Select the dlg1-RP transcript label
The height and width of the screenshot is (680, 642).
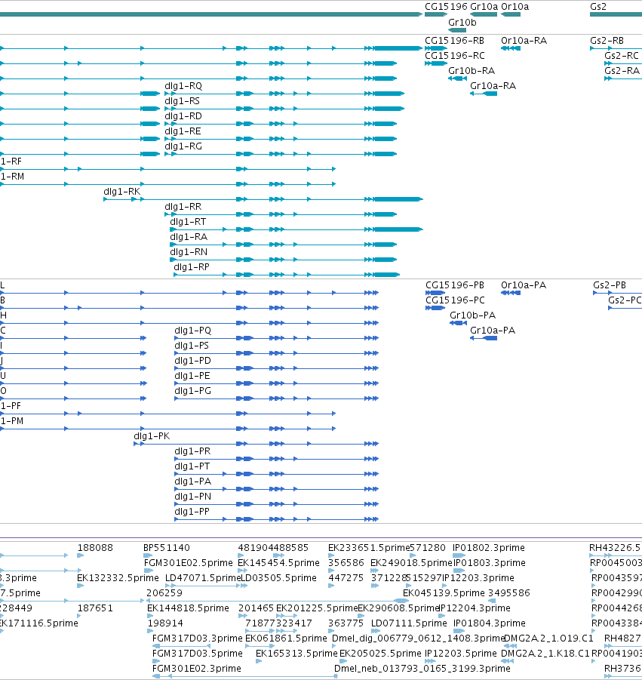click(191, 266)
